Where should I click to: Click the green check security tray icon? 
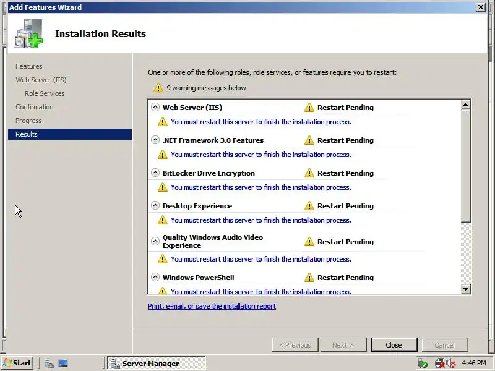[x=422, y=364]
